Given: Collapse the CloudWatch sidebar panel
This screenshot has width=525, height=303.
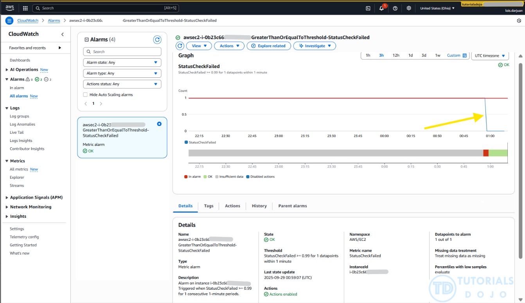Looking at the screenshot, I should point(63,34).
